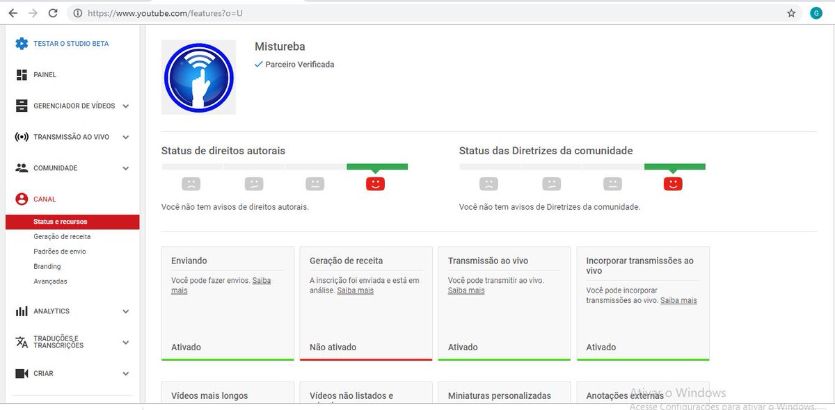
Task: Click Saiba mais in Transmissão ao vivo card
Action: coord(466,290)
